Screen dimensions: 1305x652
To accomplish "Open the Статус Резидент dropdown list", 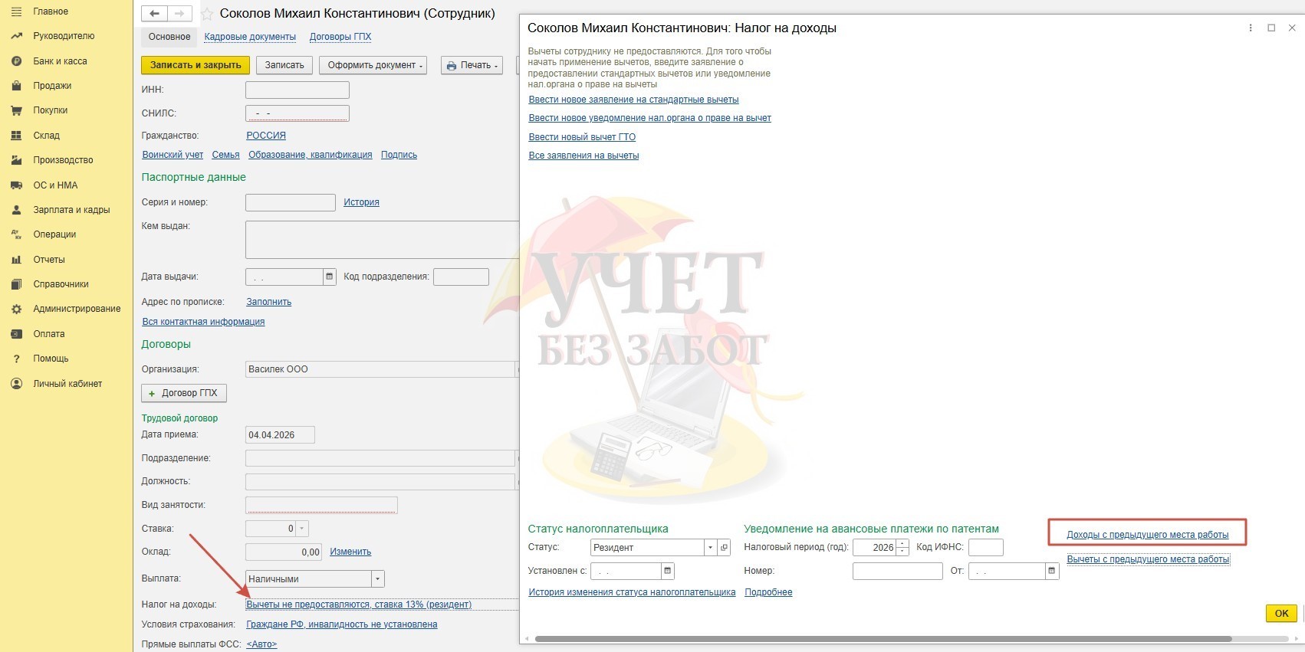I will point(710,548).
